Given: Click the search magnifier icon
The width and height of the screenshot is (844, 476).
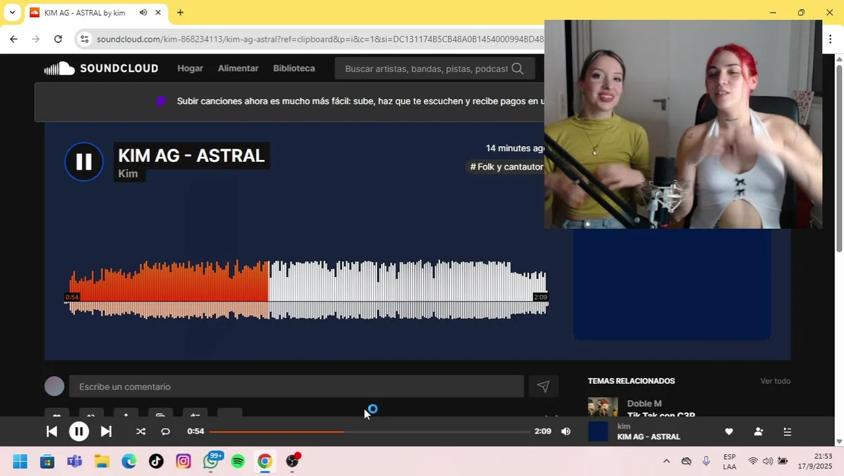Looking at the screenshot, I should tap(517, 69).
